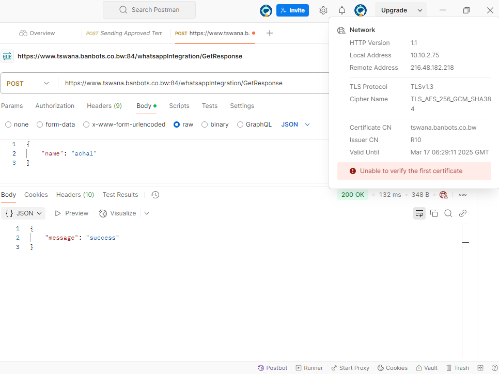499x374 pixels.
Task: Select the 'form-data' radio option
Action: [x=40, y=124]
